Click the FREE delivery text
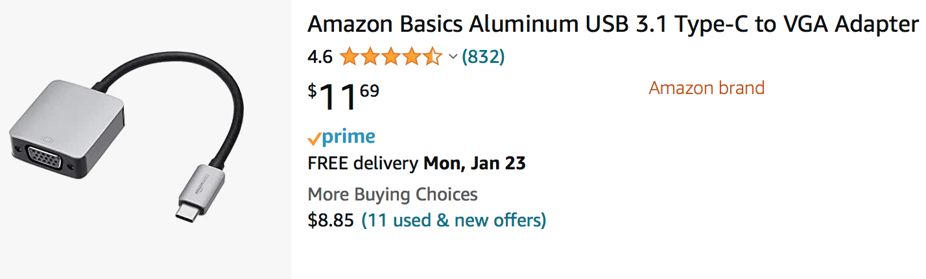Image resolution: width=926 pixels, height=279 pixels. 362,164
